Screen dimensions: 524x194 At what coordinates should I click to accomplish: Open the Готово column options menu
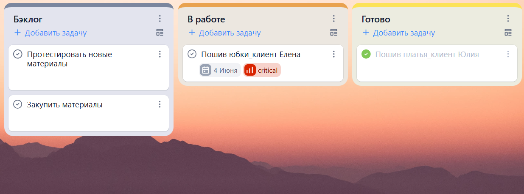point(508,19)
